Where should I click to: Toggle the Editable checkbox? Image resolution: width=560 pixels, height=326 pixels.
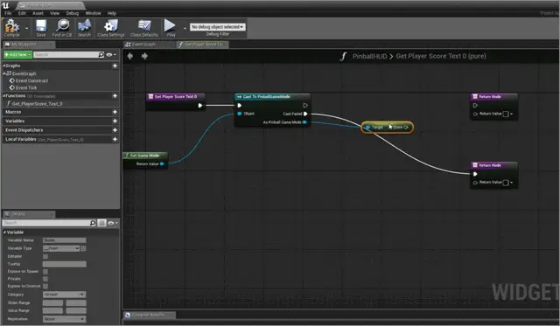pyautogui.click(x=45, y=256)
